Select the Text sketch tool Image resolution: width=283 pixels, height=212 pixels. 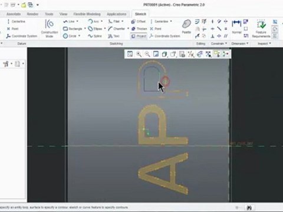coord(114,36)
